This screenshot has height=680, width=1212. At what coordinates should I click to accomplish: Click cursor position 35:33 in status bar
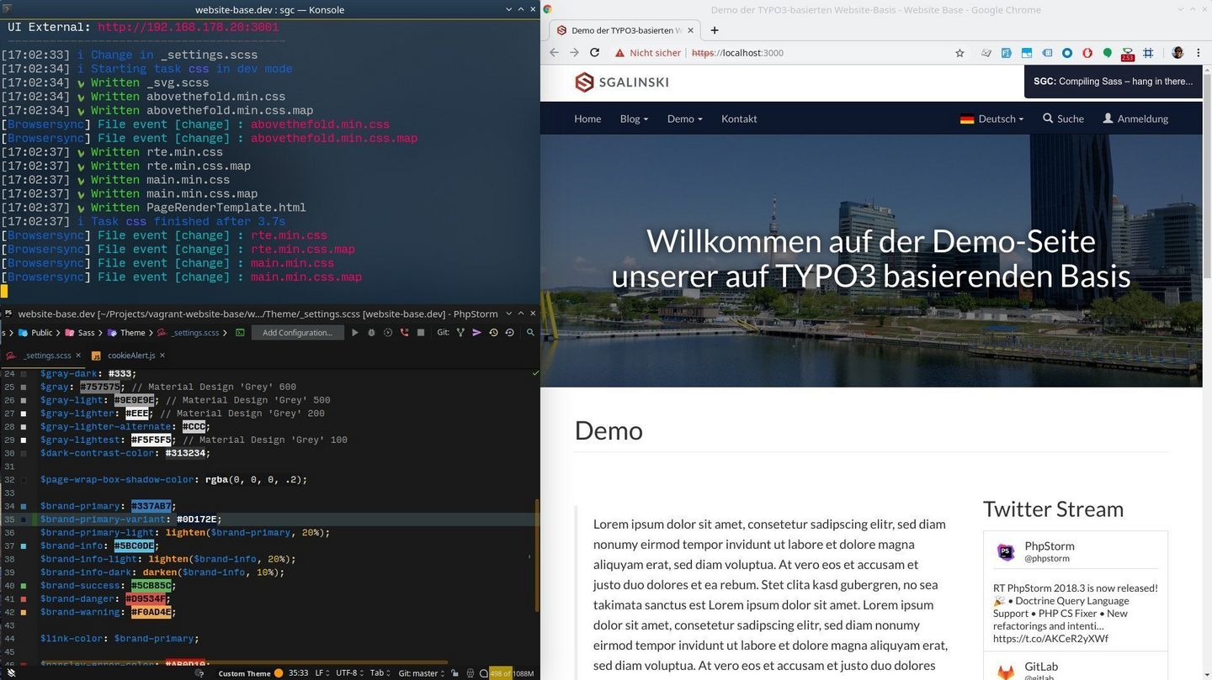(x=298, y=673)
